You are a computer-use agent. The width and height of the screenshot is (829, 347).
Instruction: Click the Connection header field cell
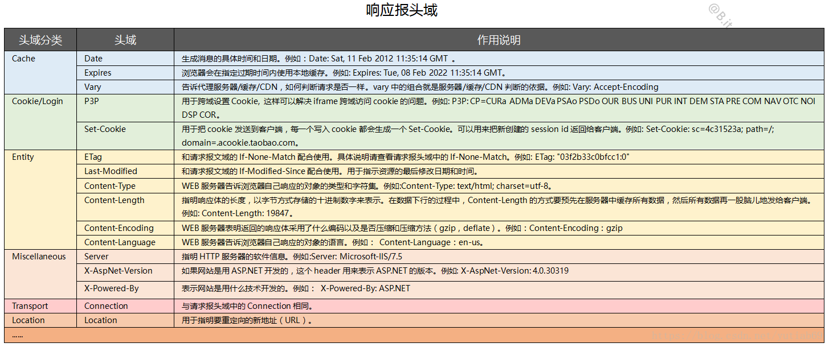click(x=125, y=306)
